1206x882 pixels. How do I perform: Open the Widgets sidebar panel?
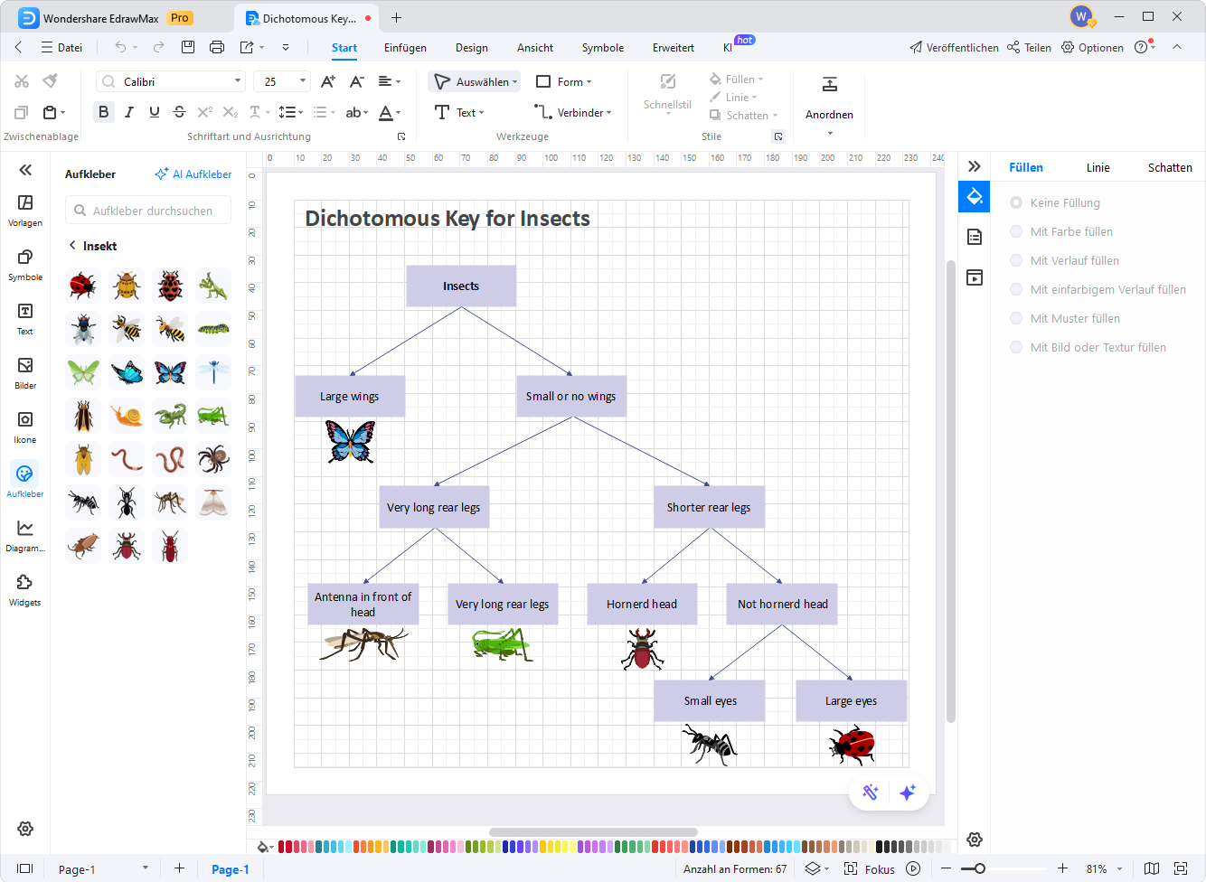pyautogui.click(x=25, y=589)
